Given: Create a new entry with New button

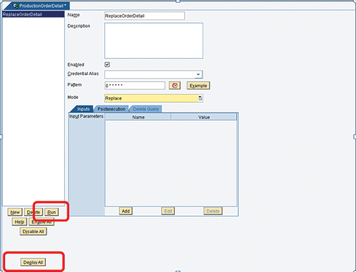Looking at the screenshot, I should pos(15,212).
